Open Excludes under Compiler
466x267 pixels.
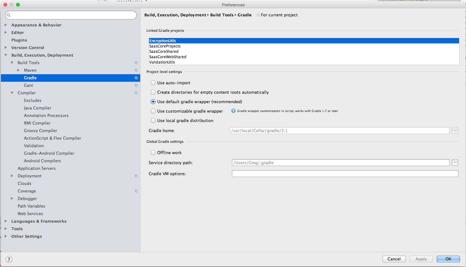point(33,100)
